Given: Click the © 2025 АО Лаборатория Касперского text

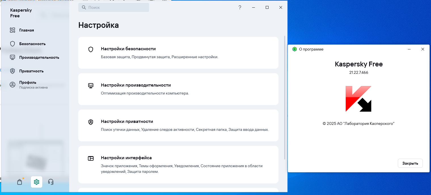Looking at the screenshot, I should [x=359, y=123].
